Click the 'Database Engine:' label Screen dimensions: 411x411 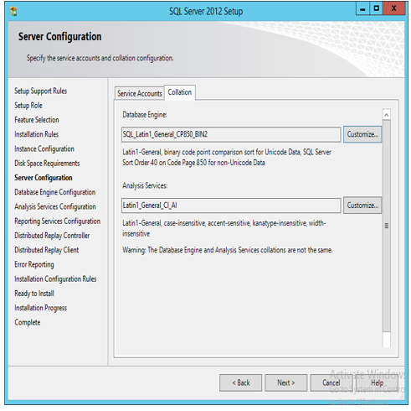(x=145, y=115)
